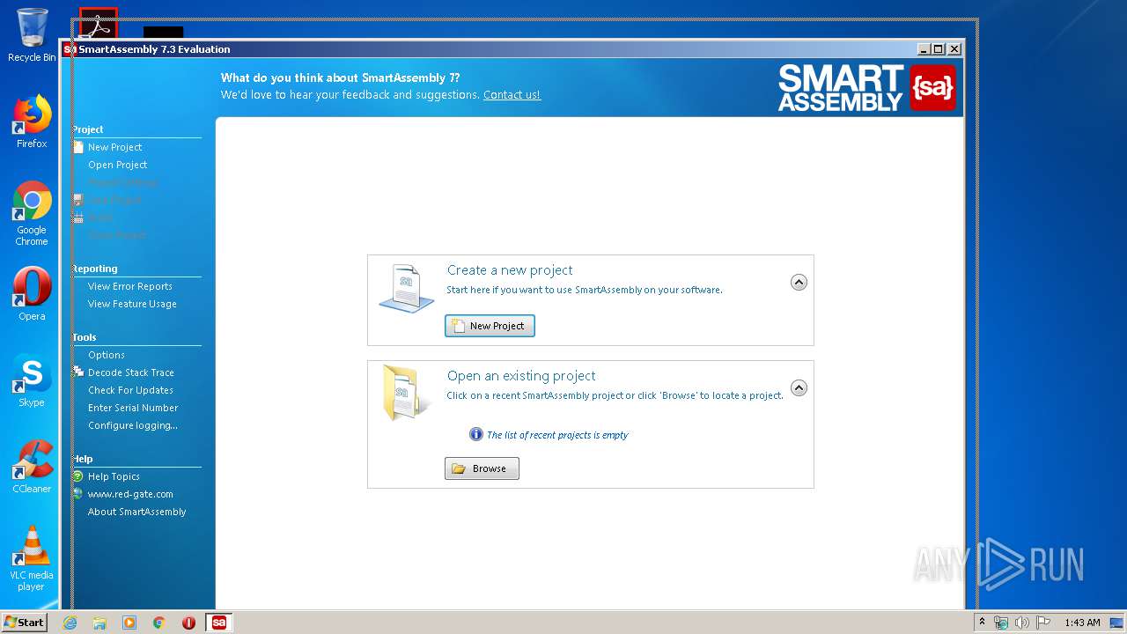Click the Action Center flag icon

(1043, 623)
